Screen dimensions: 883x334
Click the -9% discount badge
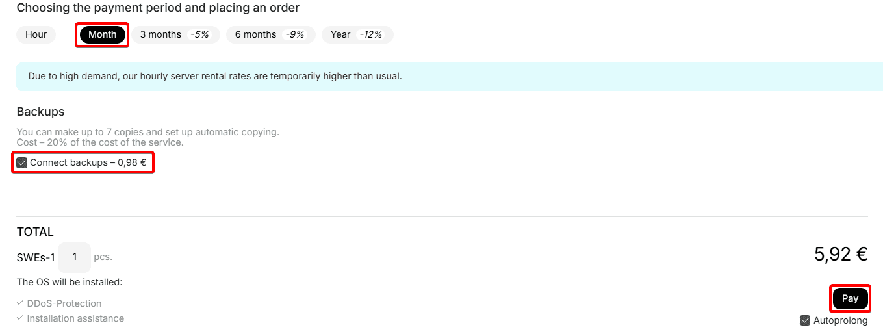(294, 34)
